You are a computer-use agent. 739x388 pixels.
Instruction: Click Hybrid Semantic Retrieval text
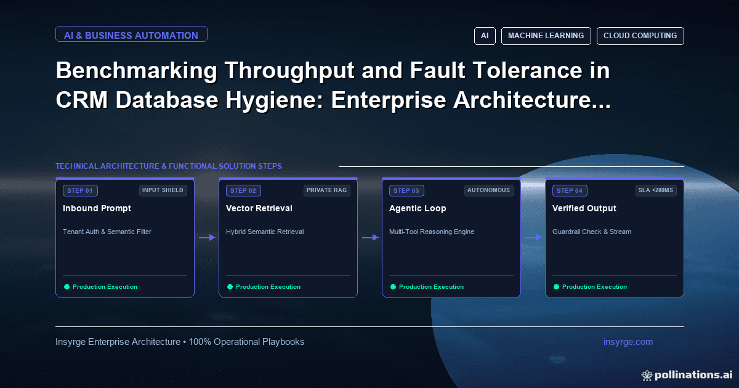(265, 232)
